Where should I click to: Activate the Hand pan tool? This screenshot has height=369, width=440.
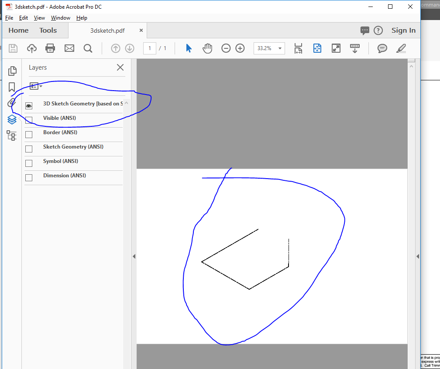(x=207, y=48)
